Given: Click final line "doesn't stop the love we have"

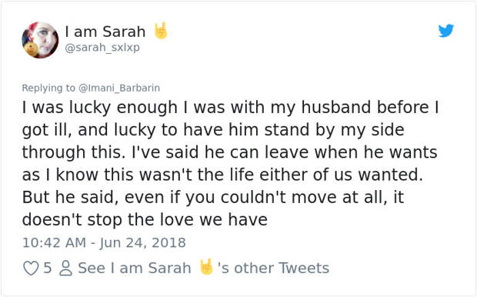Looking at the screenshot, I should point(145,220).
